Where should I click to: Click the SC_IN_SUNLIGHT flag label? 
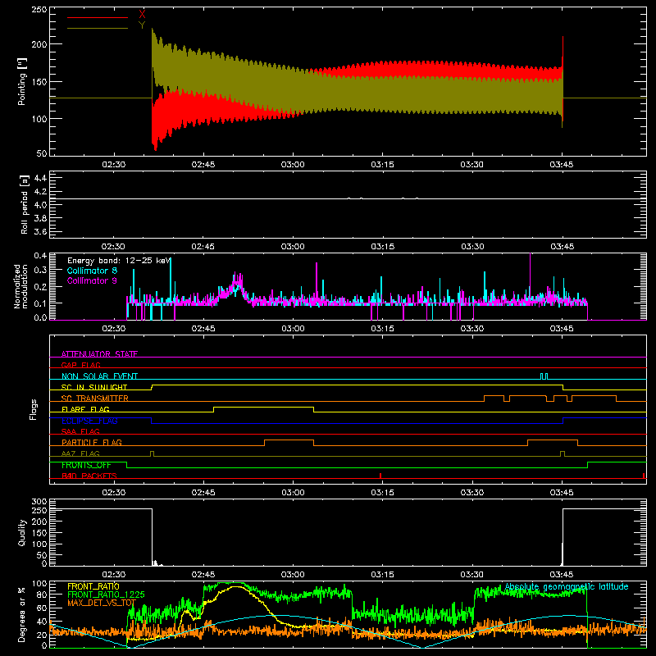pyautogui.click(x=94, y=387)
